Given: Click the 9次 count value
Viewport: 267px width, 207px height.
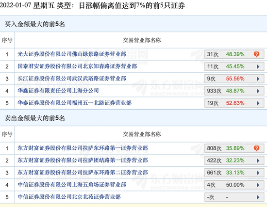Looking at the screenshot, I should point(211,79).
